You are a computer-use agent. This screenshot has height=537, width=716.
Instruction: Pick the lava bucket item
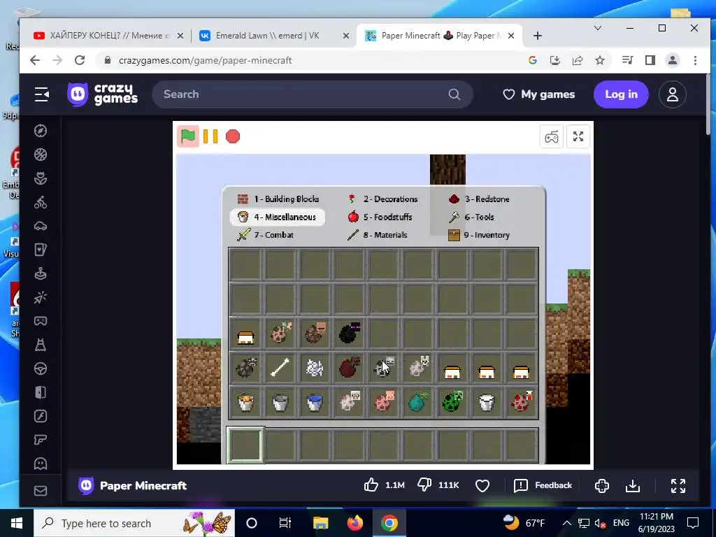245,403
